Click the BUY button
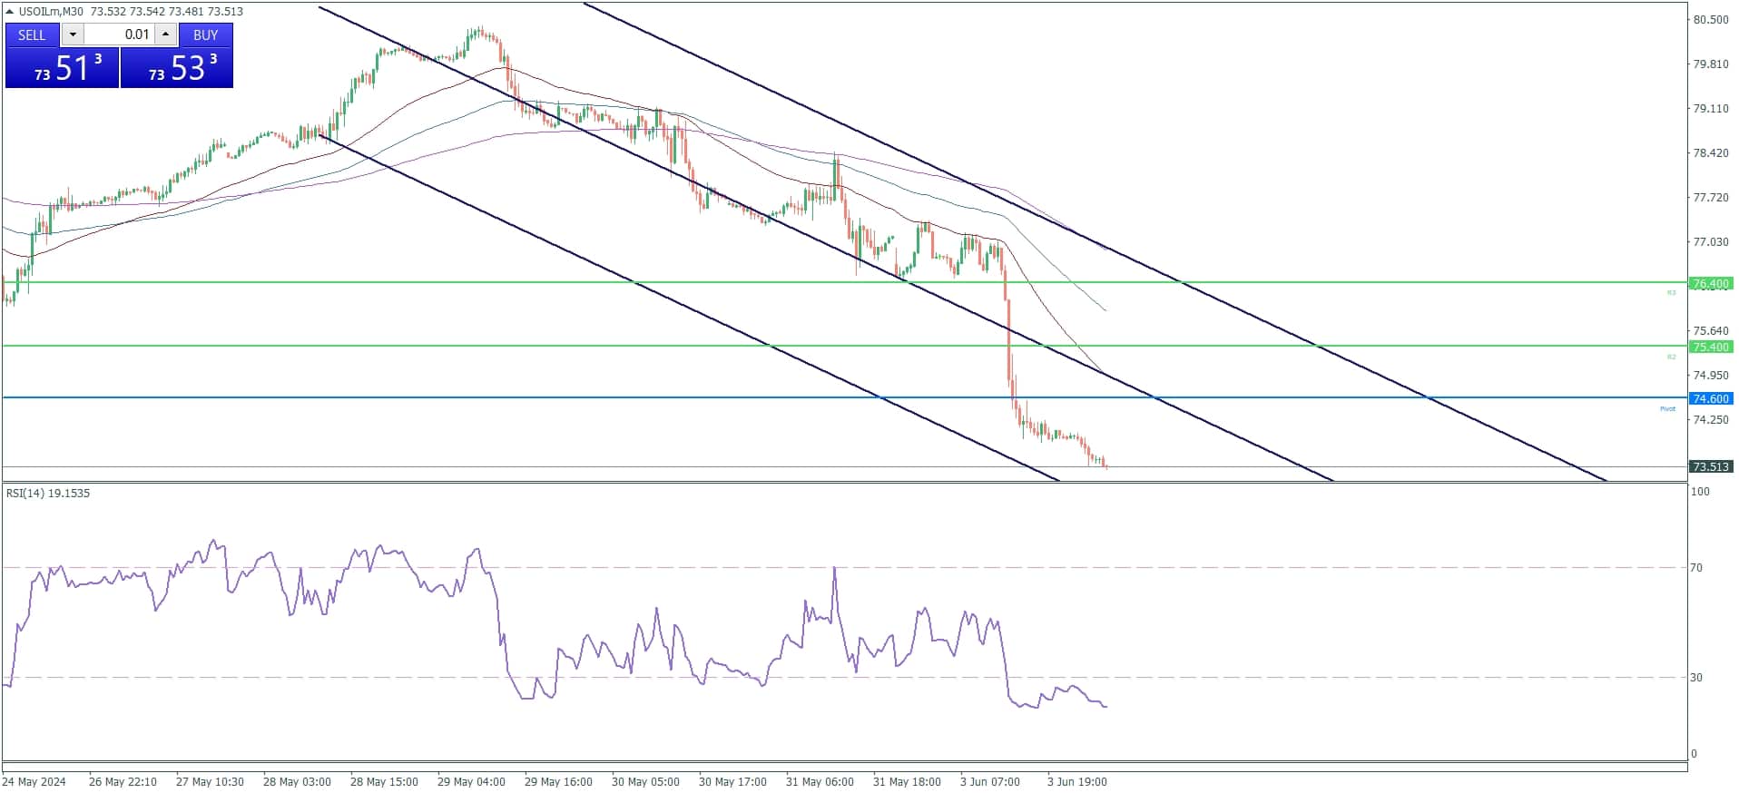 tap(206, 34)
